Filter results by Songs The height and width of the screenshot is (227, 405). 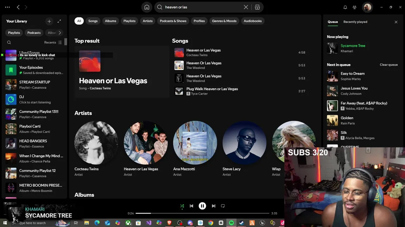[x=93, y=21]
